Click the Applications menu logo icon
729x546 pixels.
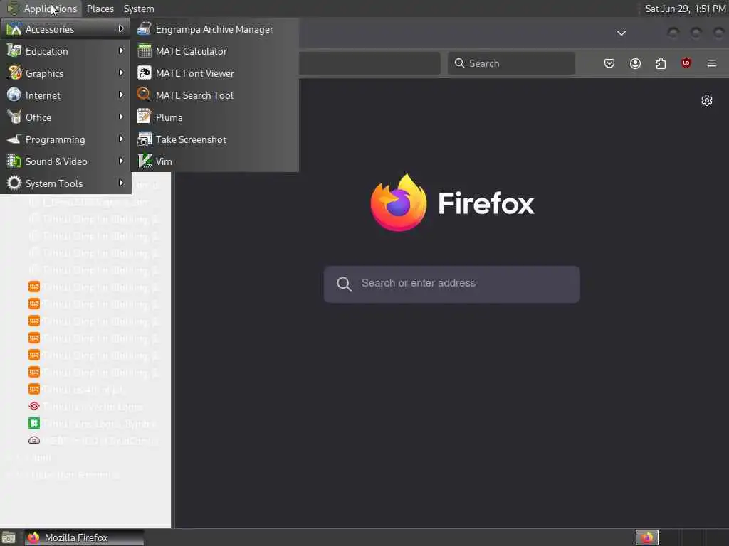(12, 9)
